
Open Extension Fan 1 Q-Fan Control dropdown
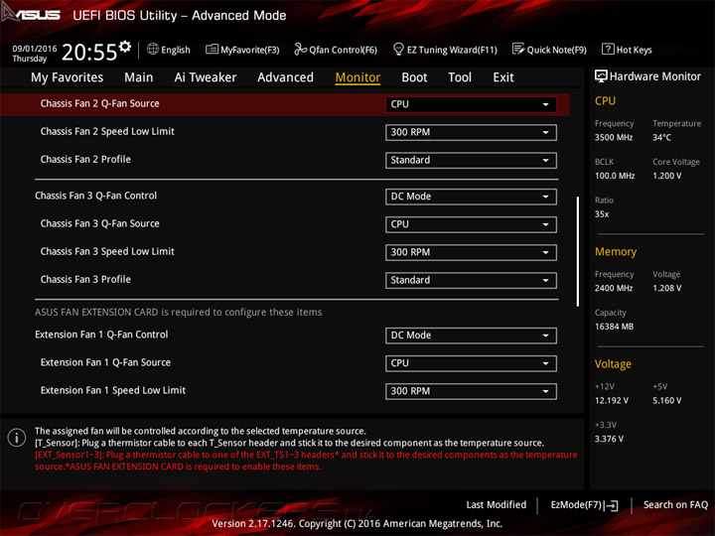tap(471, 335)
